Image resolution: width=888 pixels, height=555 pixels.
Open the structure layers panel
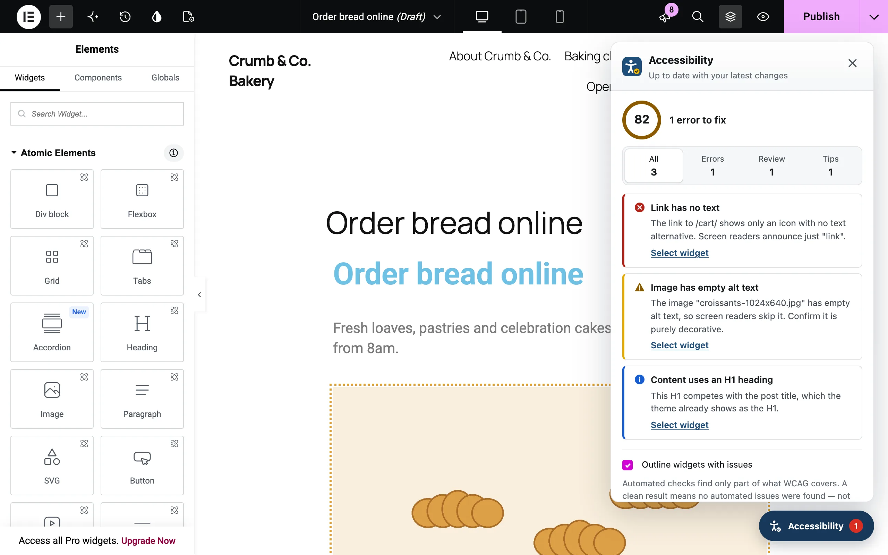click(730, 17)
